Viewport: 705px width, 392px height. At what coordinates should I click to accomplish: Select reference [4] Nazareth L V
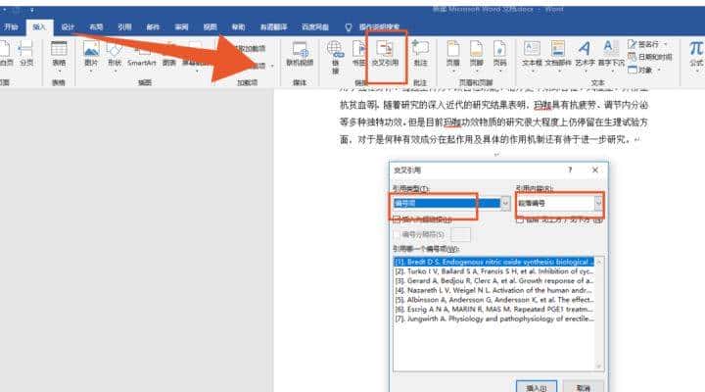(x=493, y=290)
